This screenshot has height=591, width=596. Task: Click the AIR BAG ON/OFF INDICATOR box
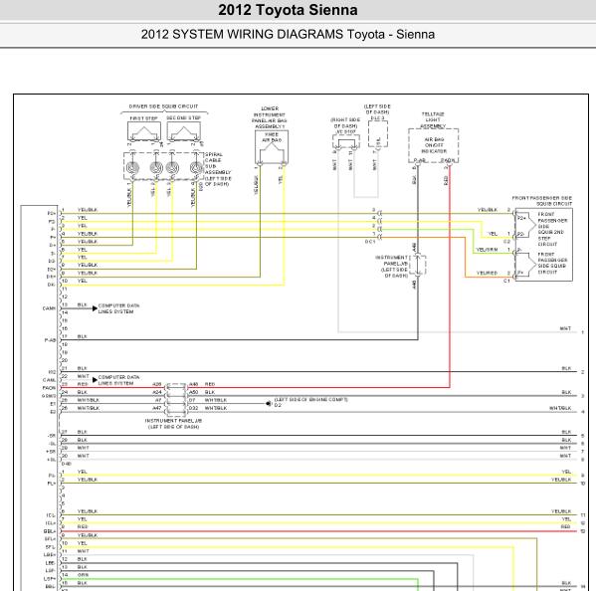(x=433, y=146)
